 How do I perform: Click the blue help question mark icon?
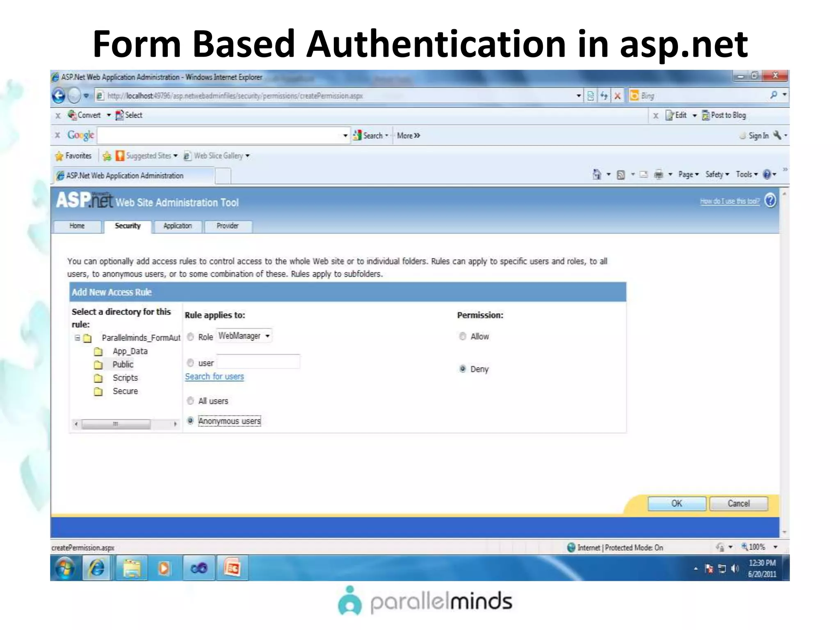pyautogui.click(x=770, y=201)
